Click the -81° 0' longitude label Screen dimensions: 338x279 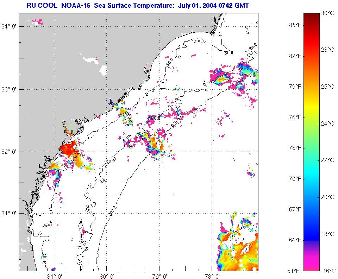[x=54, y=276]
